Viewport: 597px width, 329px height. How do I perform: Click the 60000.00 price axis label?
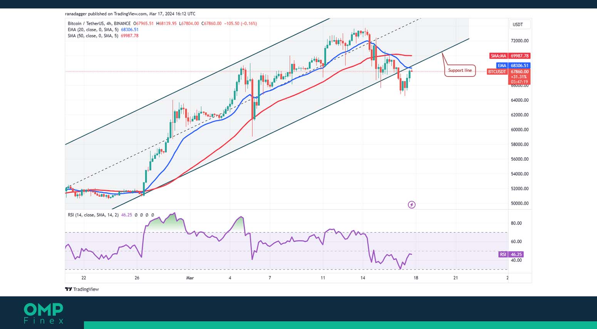(520, 130)
